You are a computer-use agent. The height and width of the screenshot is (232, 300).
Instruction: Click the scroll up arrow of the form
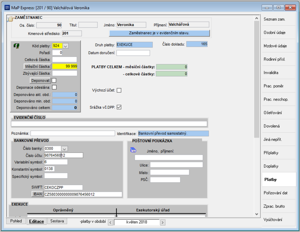(257, 18)
